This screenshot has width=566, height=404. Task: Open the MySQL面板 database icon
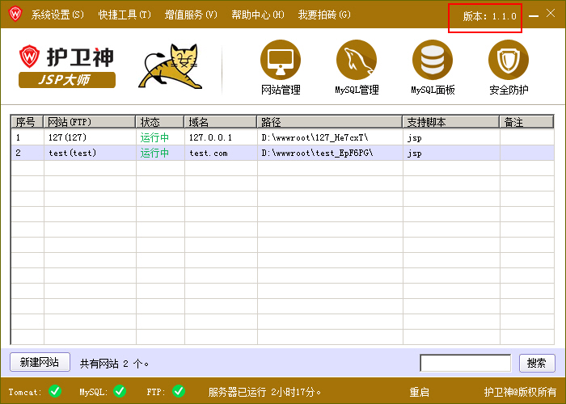tap(433, 60)
